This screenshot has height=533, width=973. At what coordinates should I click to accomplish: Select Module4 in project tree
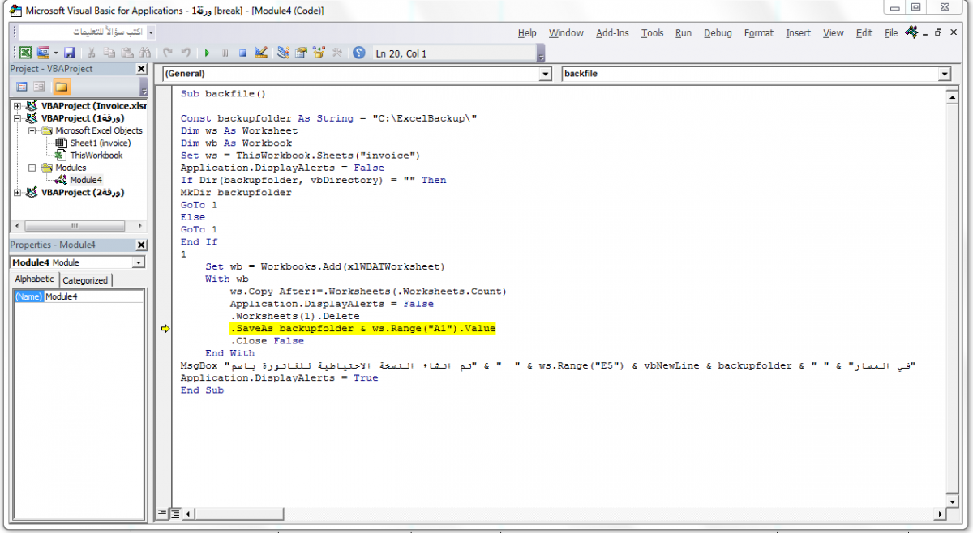point(86,180)
